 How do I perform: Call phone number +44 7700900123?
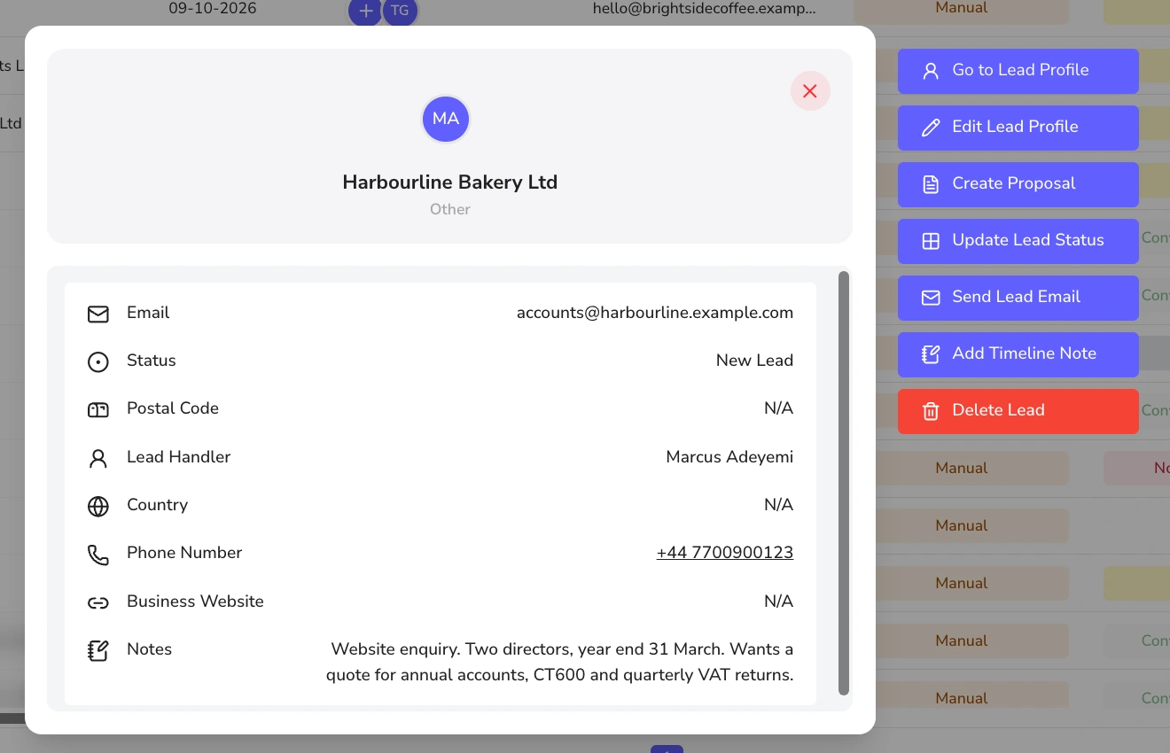725,553
